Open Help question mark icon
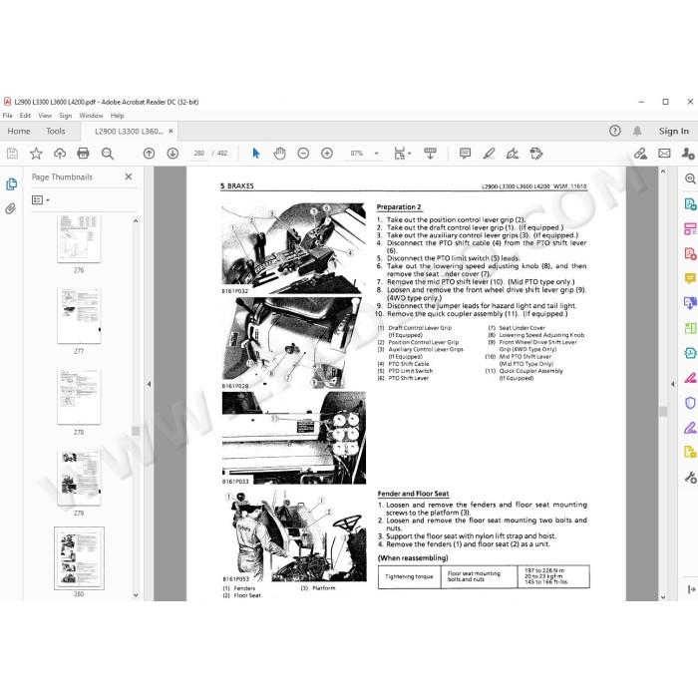 [x=615, y=131]
